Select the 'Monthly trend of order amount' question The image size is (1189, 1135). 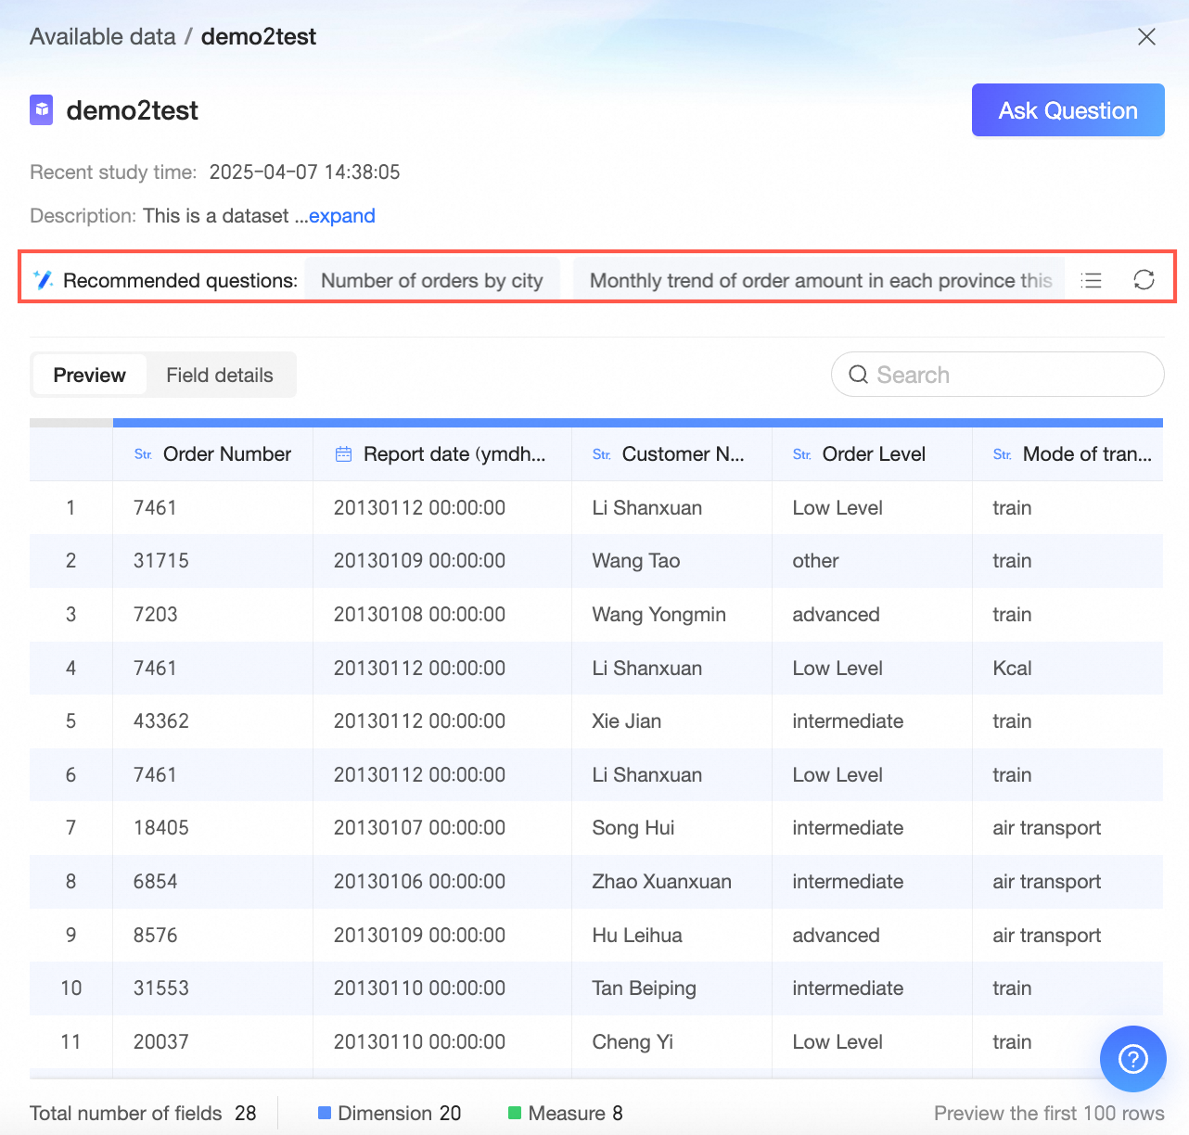click(821, 280)
